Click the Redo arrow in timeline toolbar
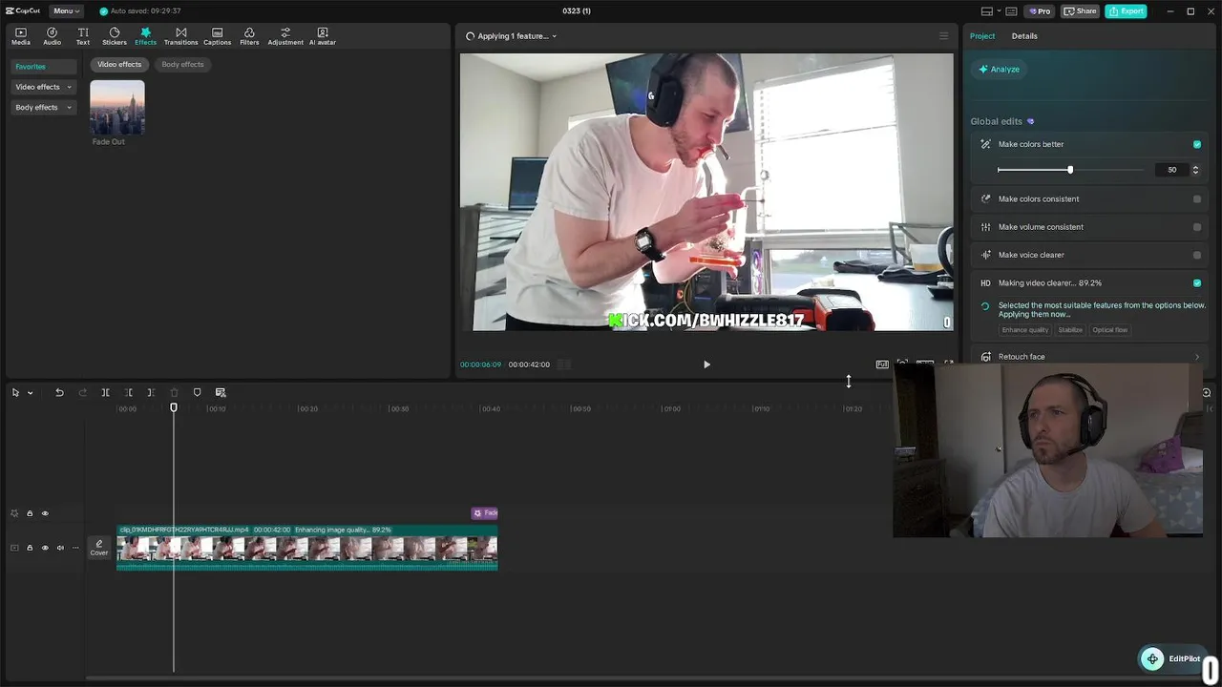Image resolution: width=1222 pixels, height=687 pixels. tap(82, 392)
